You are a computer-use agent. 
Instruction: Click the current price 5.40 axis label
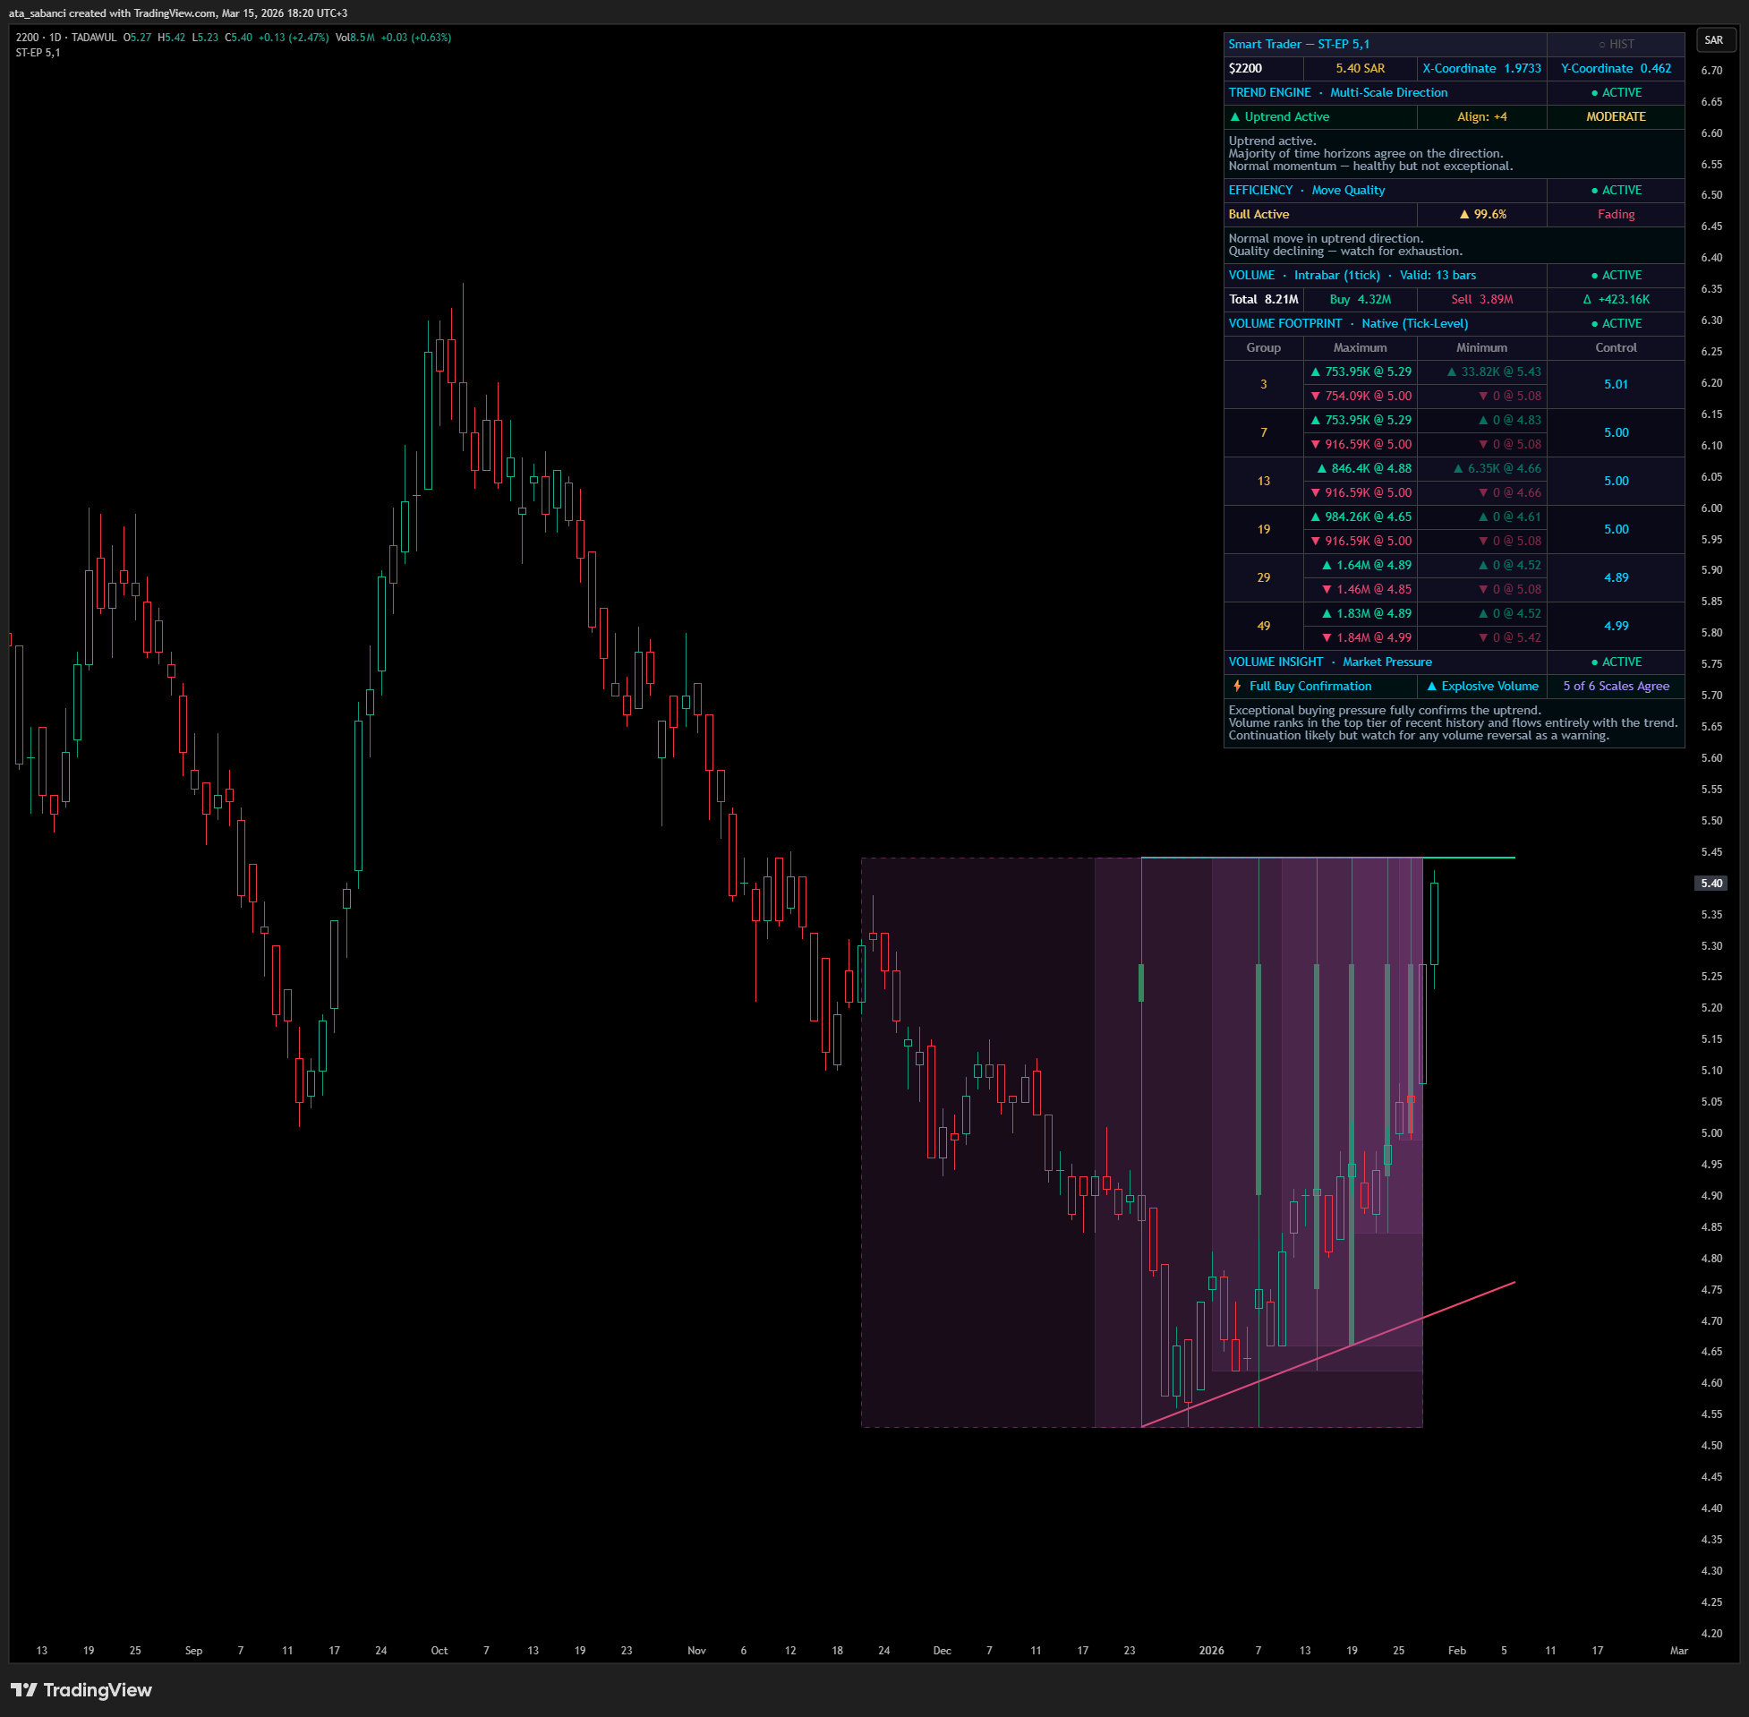pos(1711,883)
